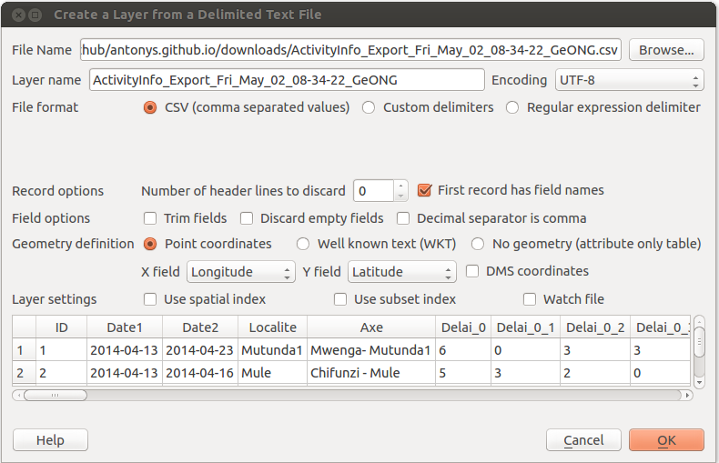Screen dimensions: 719x463
Task: Open the Y field Latitude dropdown
Action: point(402,271)
